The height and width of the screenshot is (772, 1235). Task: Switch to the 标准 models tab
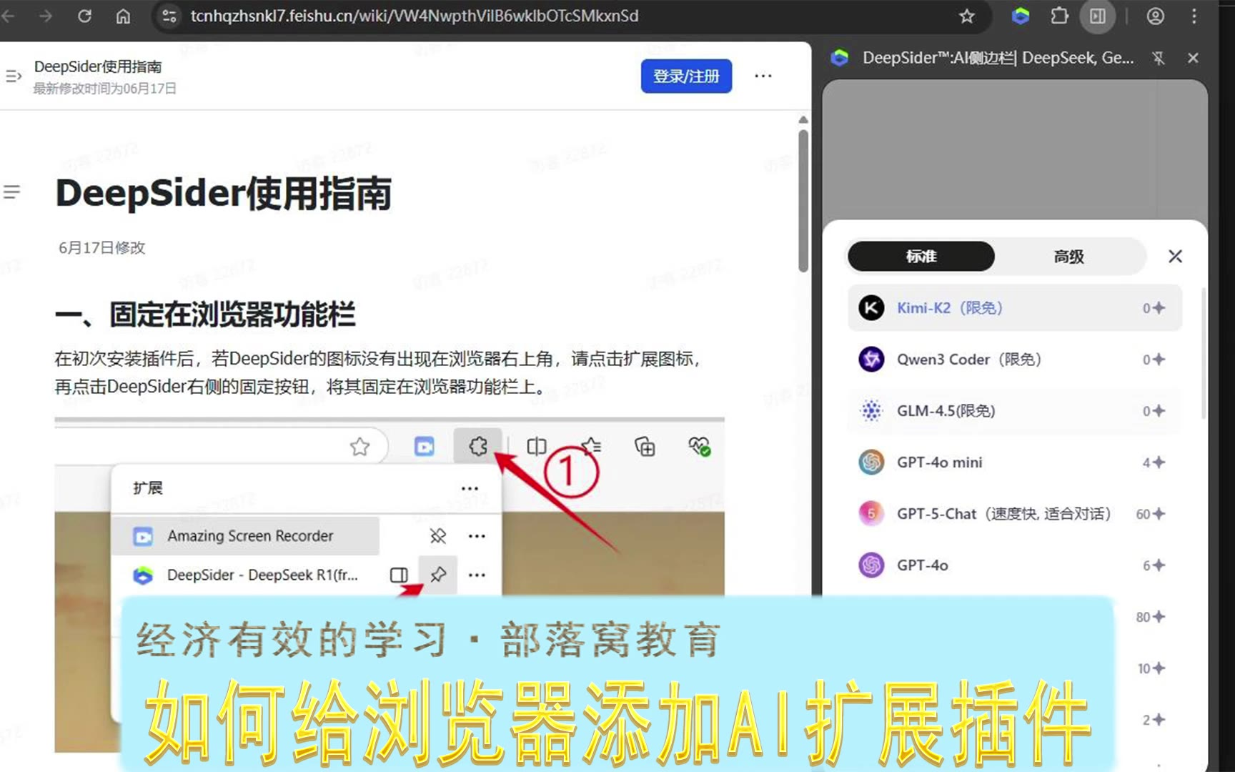921,257
